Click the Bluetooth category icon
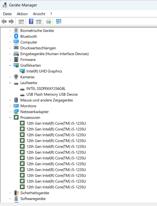 pyautogui.click(x=16, y=36)
